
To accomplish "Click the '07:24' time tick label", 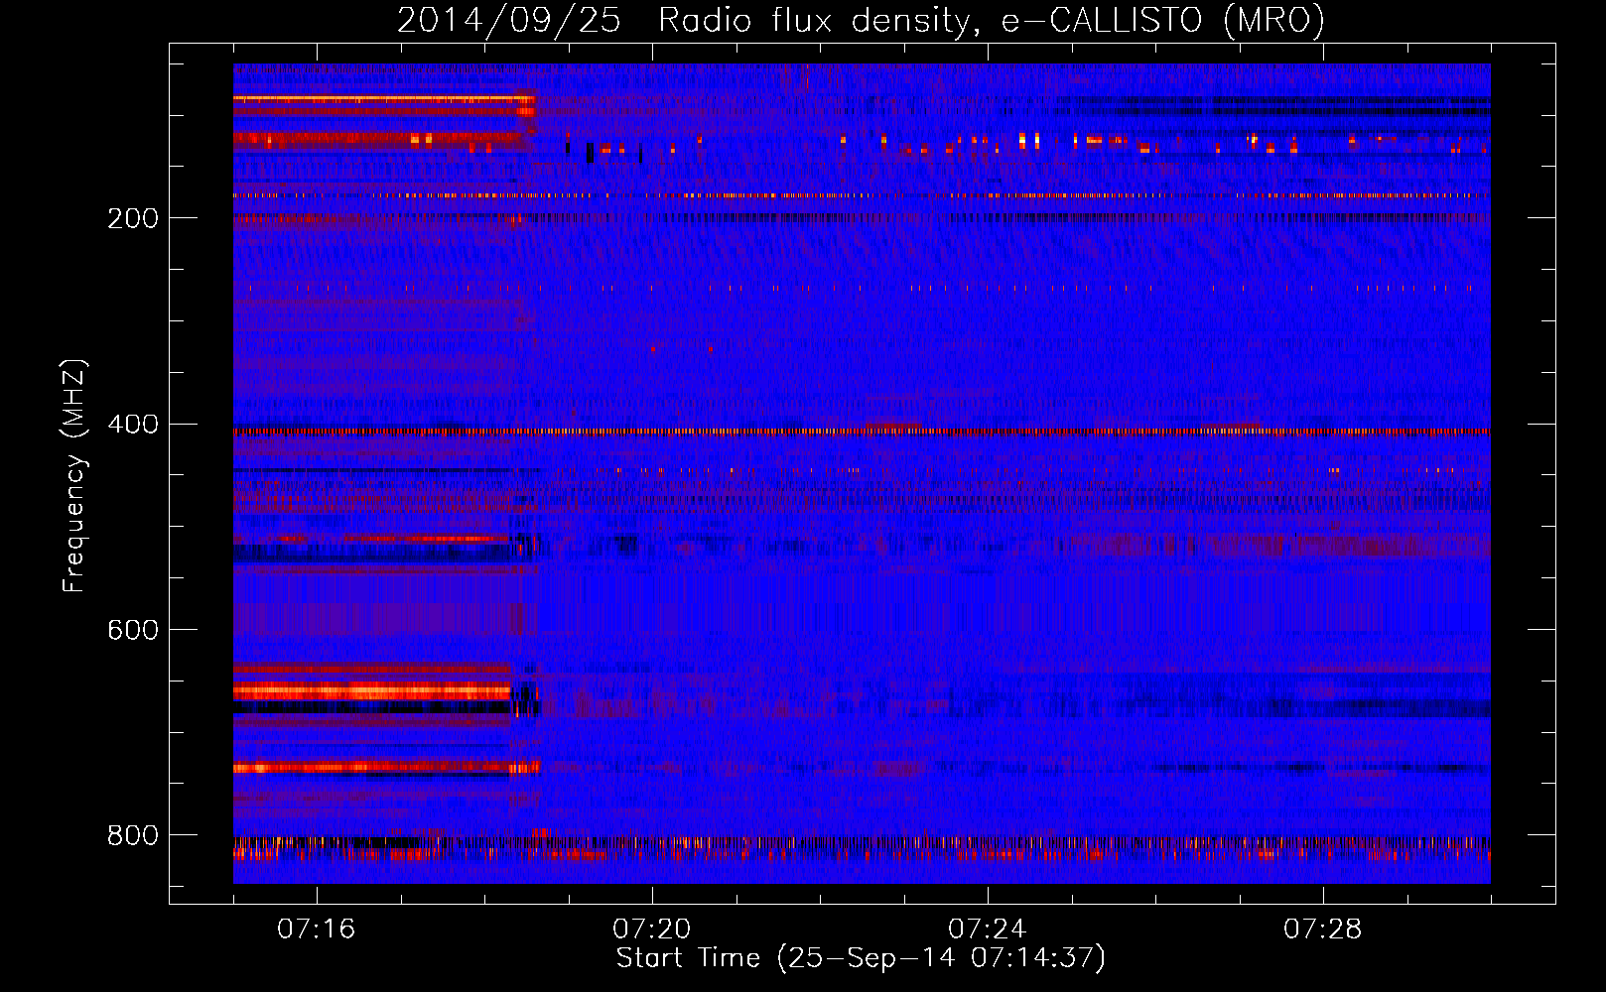I will pos(987,930).
